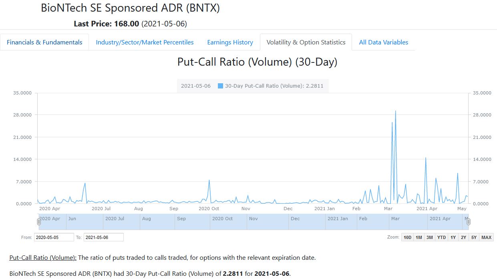The image size is (497, 279).
Task: Grab the right range navigator handle
Action: click(x=468, y=222)
